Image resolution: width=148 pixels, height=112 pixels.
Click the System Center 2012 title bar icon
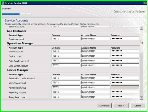pos(3,3)
